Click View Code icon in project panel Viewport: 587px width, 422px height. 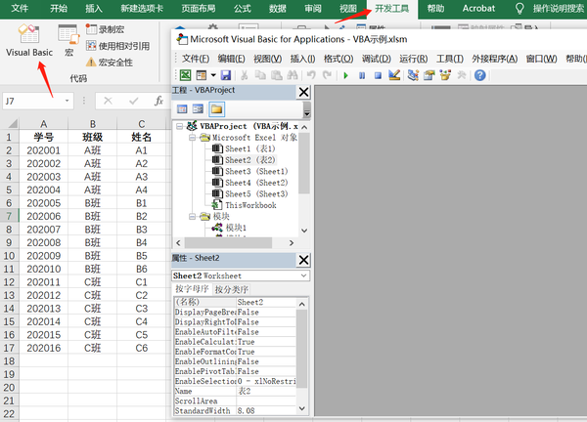(x=182, y=109)
